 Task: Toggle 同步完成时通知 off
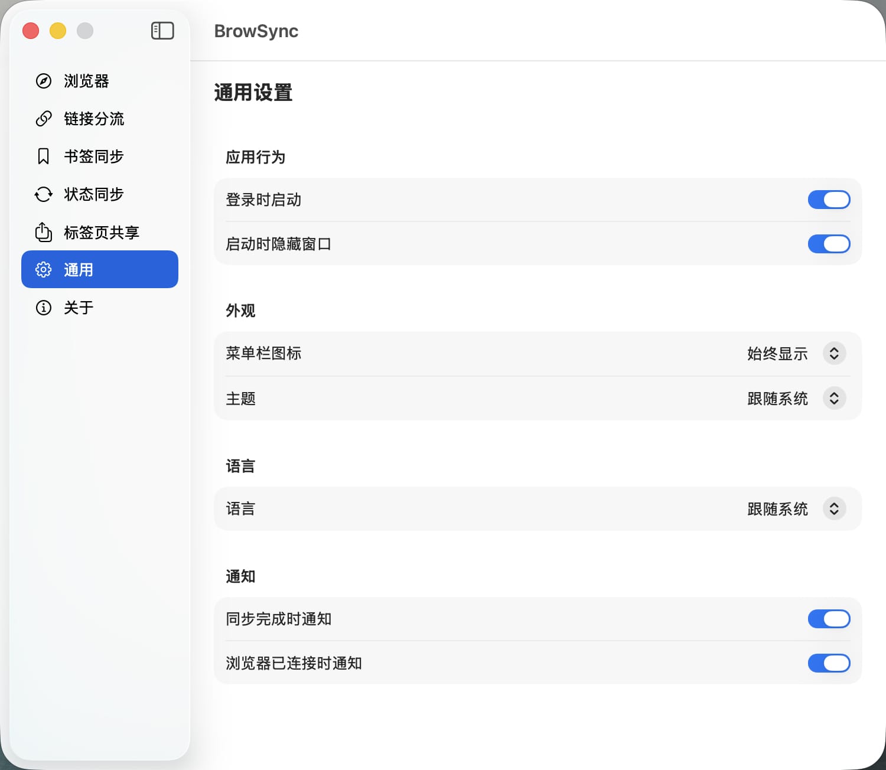pos(829,619)
